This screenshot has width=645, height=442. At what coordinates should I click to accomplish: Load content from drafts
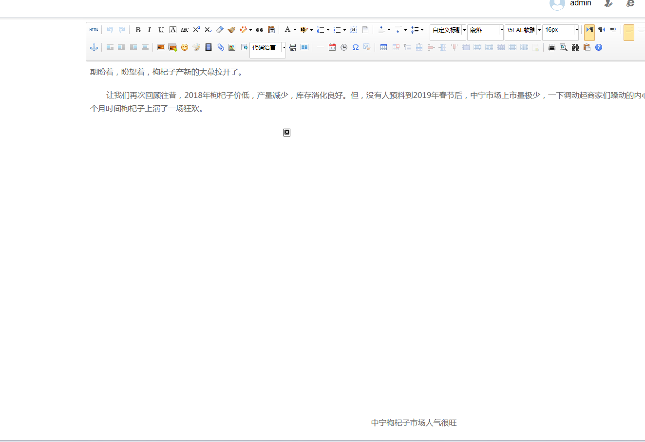pos(587,47)
